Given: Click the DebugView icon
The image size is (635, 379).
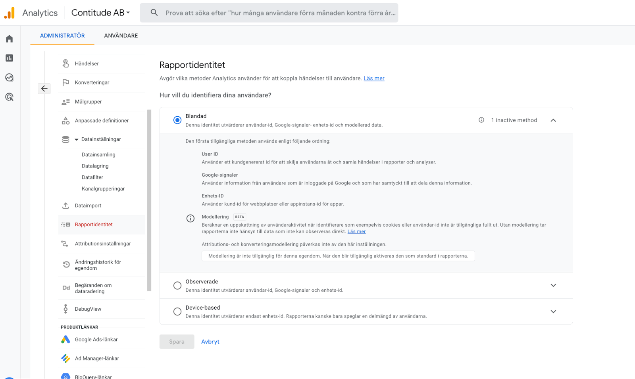Looking at the screenshot, I should click(66, 309).
